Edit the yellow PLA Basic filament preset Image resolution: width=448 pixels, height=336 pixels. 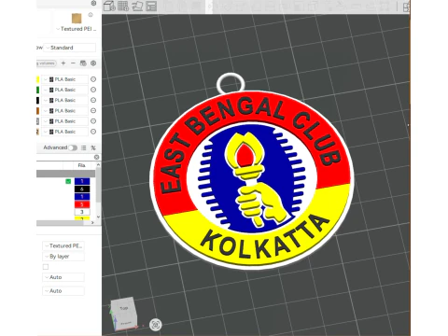point(93,79)
